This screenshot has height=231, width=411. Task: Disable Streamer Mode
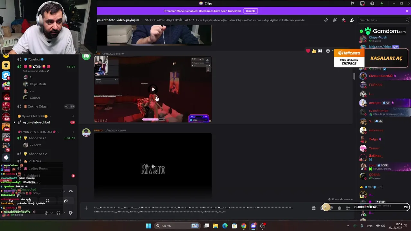tap(250, 11)
